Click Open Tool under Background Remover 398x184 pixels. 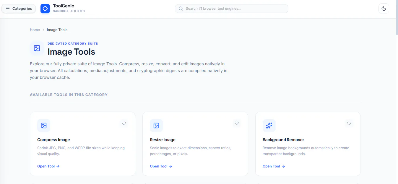(x=274, y=166)
